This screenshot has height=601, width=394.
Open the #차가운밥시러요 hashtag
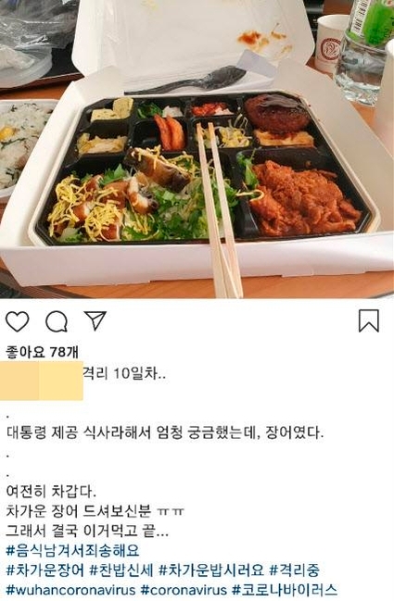click(x=211, y=570)
